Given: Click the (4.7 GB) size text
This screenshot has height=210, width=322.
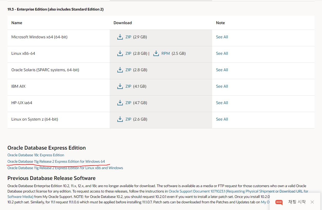Looking at the screenshot, I should [140, 103].
